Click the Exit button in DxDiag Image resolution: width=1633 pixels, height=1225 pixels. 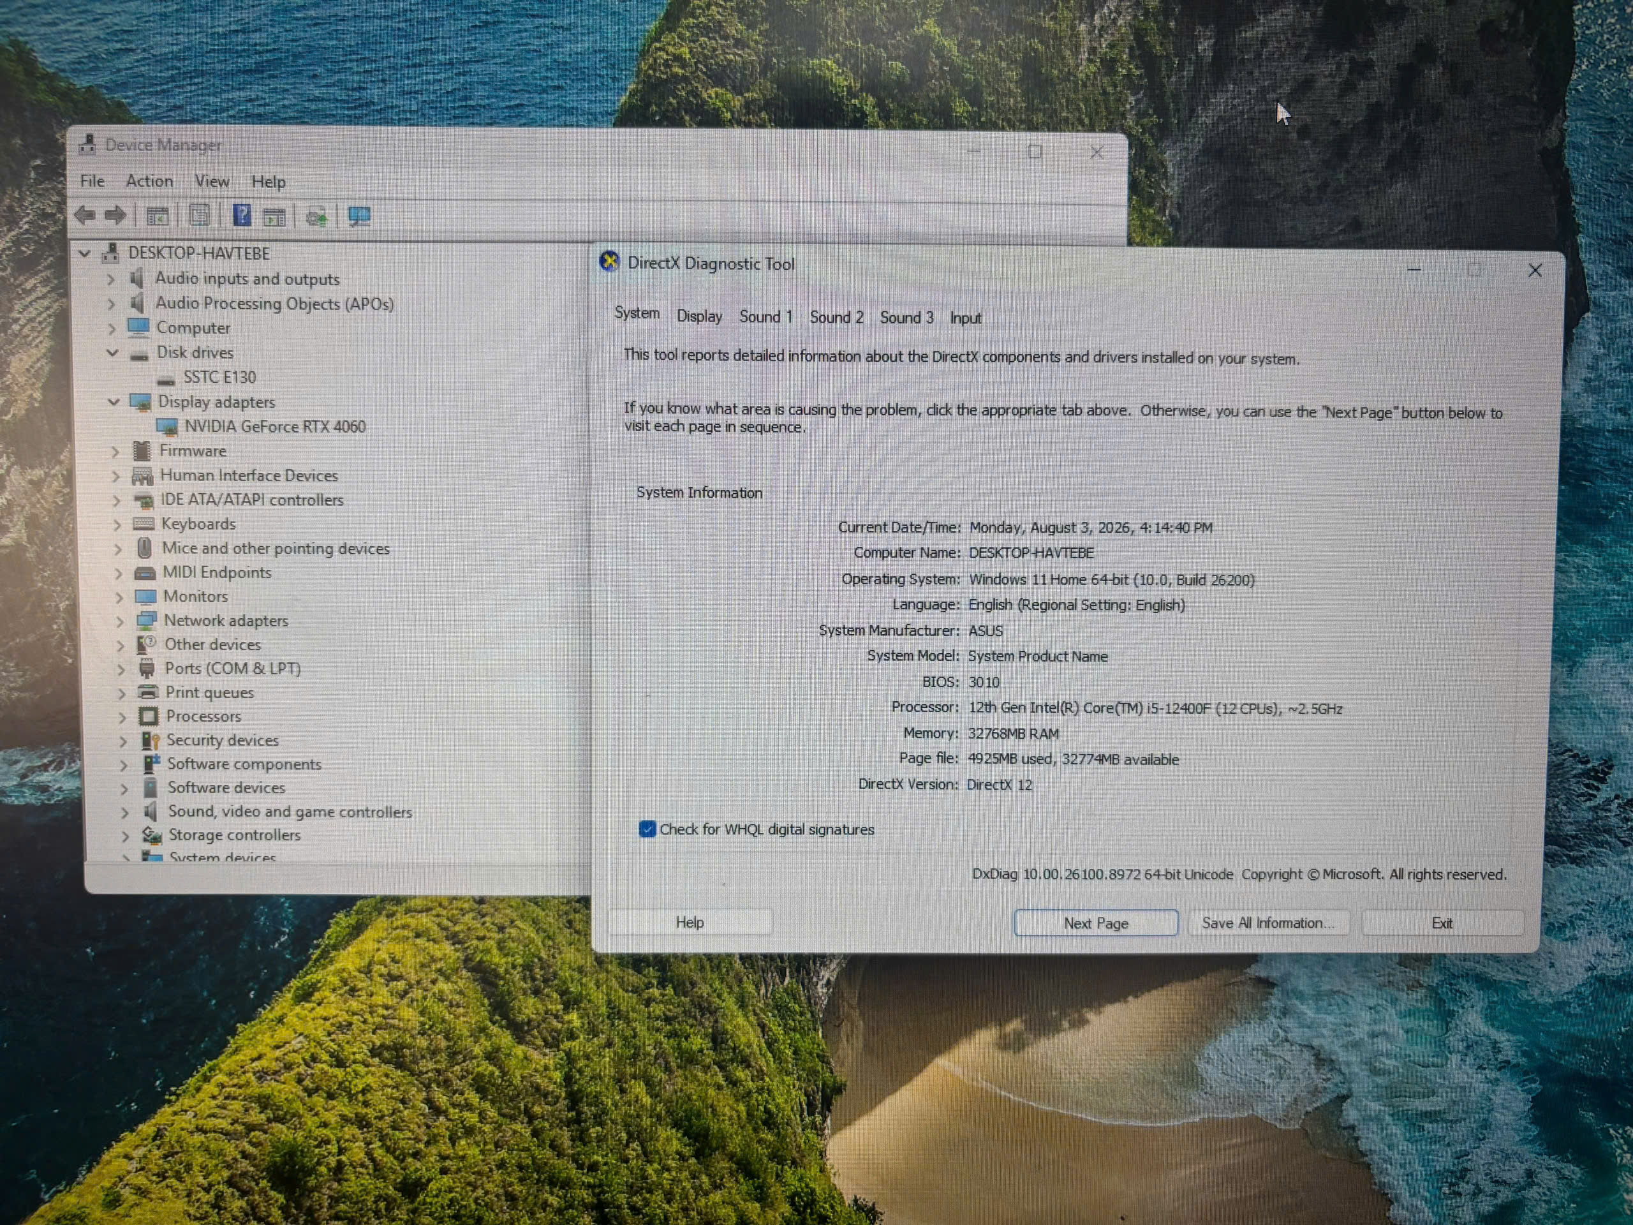coord(1442,923)
